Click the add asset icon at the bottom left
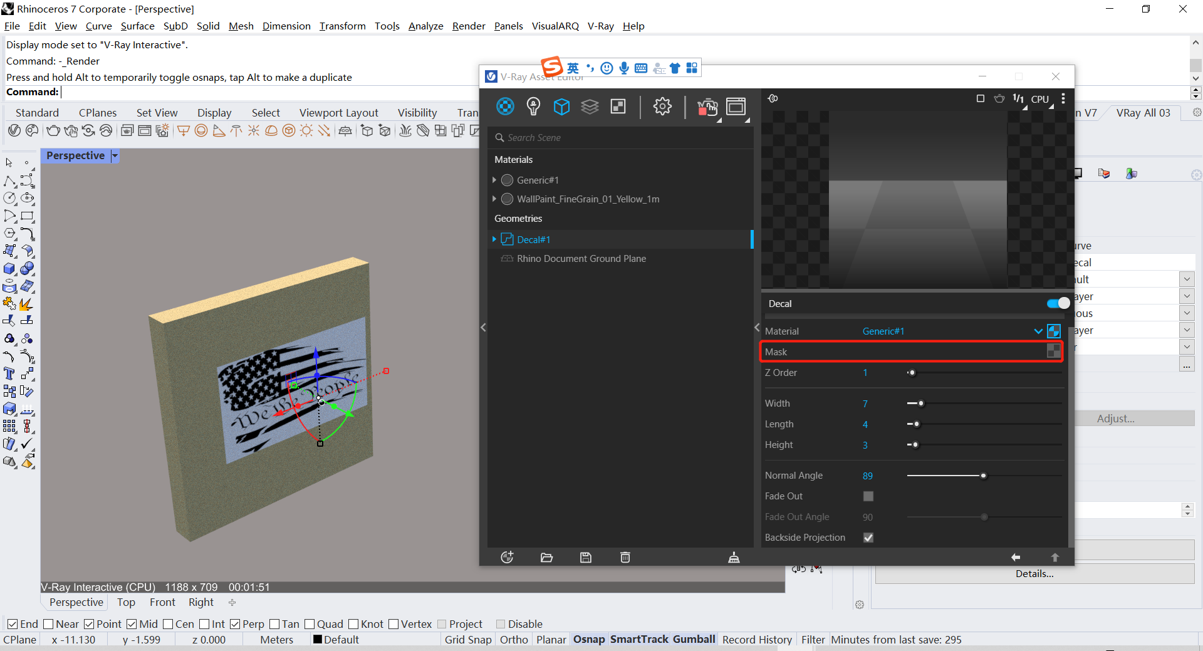This screenshot has height=651, width=1203. [508, 557]
